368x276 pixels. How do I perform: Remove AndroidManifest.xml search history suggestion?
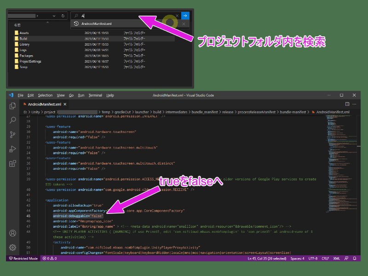(184, 24)
